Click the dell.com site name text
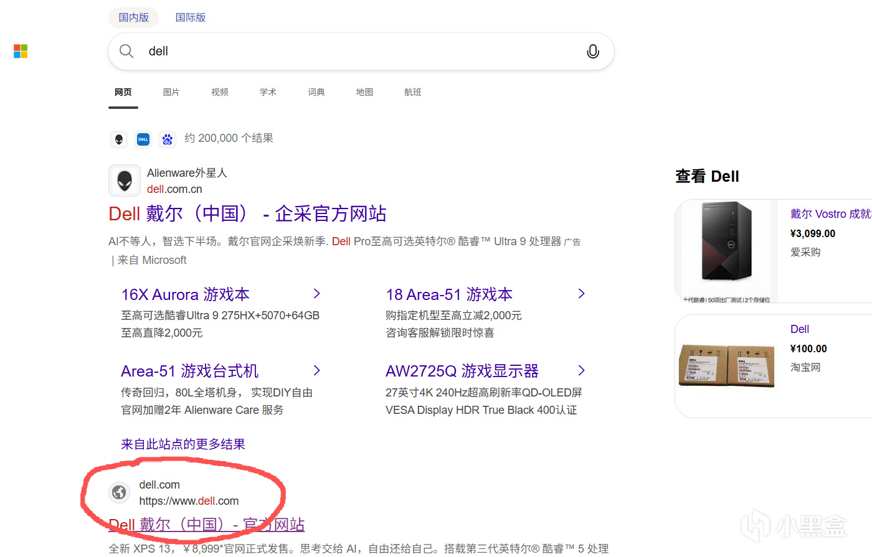Screen dimensions: 872x557 159,485
